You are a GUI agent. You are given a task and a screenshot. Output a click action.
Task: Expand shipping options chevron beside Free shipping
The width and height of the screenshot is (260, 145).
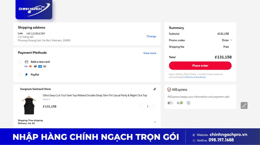155,122
